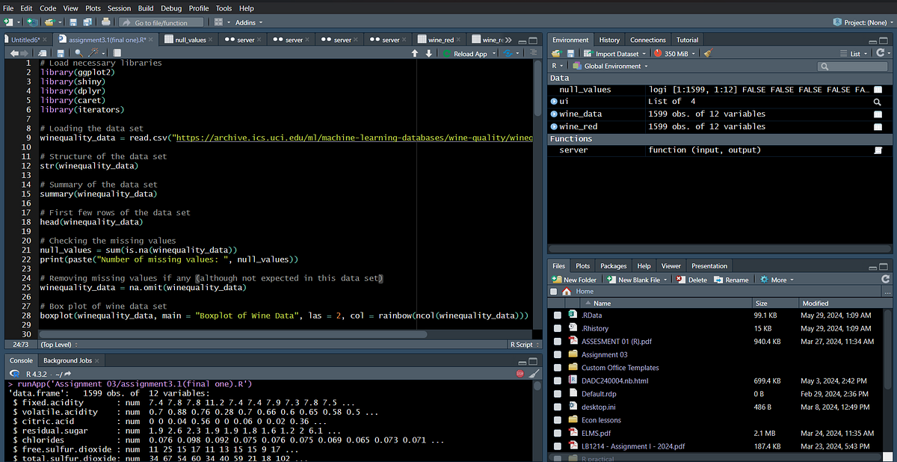Viewport: 897px width, 462px height.
Task: Check the box beside .Rhistory file
Action: tap(557, 328)
